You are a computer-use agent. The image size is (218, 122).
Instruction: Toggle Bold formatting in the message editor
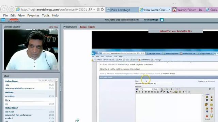point(137,92)
